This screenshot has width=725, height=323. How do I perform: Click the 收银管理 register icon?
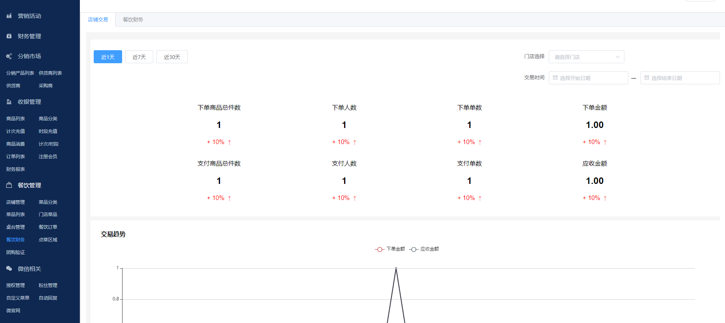click(9, 102)
